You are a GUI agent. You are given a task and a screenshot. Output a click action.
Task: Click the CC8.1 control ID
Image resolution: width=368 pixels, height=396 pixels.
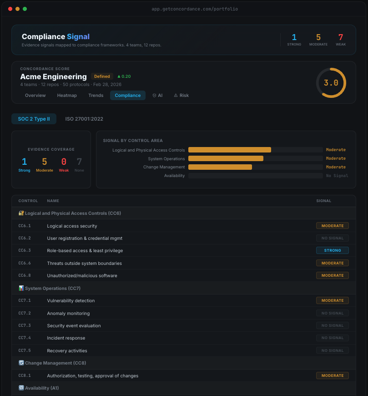coord(25,376)
